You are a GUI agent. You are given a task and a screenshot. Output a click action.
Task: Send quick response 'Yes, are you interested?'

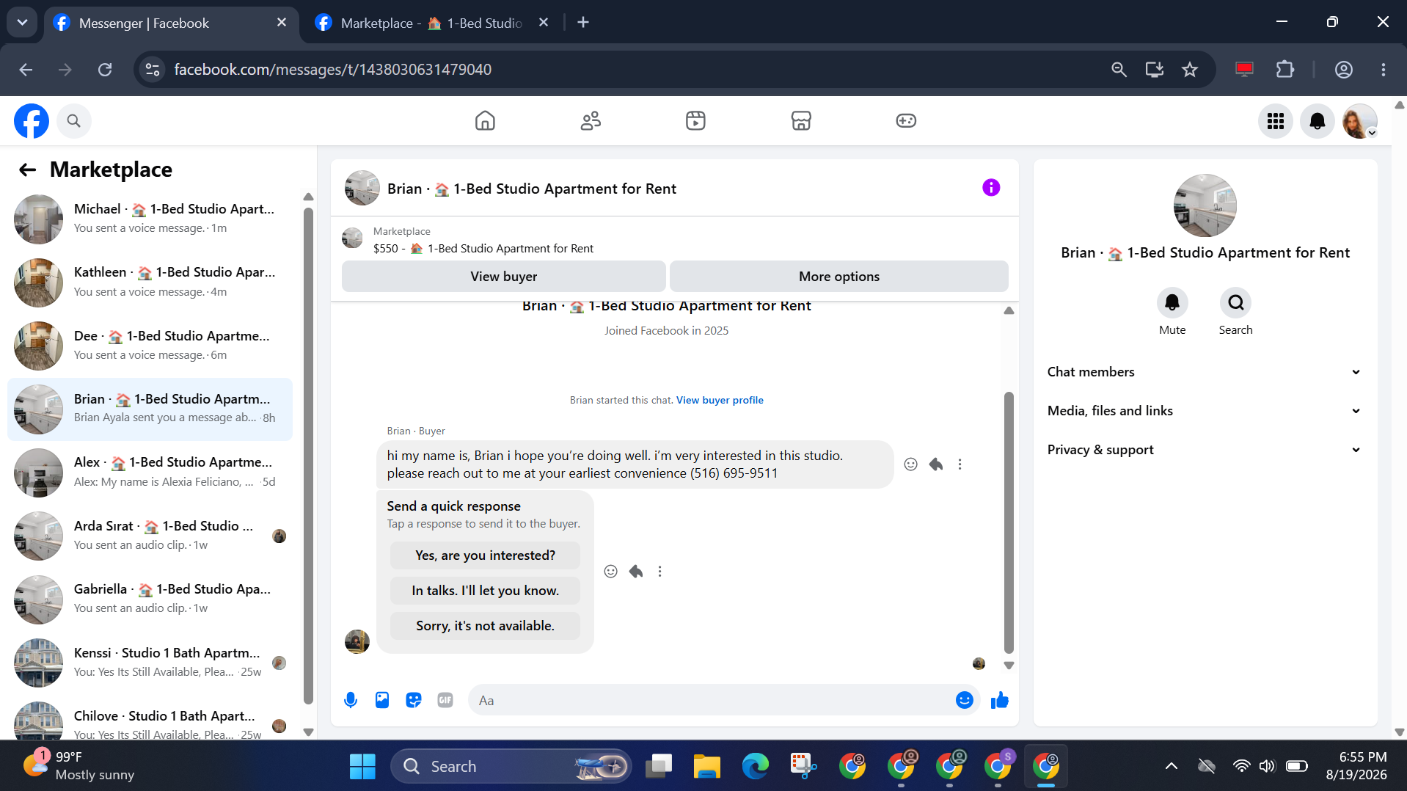486,555
